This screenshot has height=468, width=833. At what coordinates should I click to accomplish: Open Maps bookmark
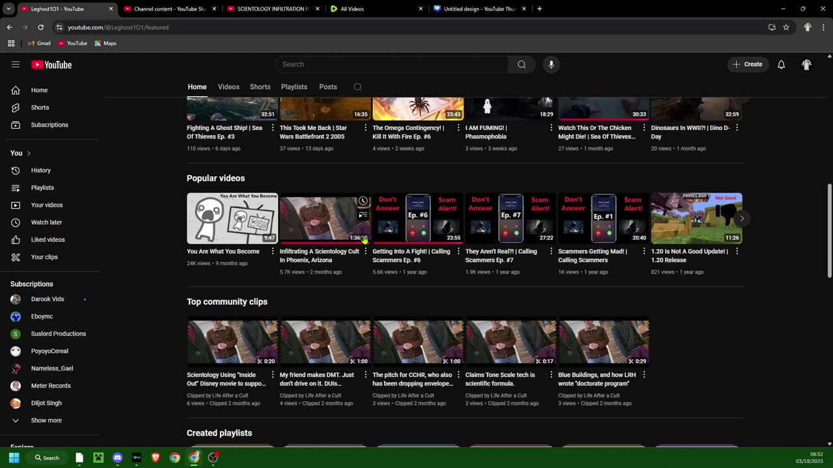105,43
